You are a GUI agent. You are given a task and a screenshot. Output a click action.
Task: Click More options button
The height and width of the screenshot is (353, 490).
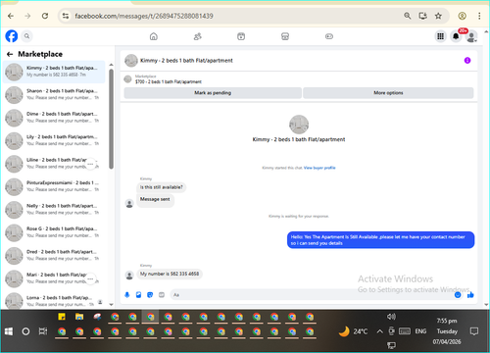[388, 93]
